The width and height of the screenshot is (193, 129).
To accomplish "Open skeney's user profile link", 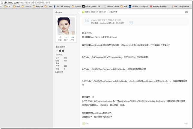I will coord(59,12).
